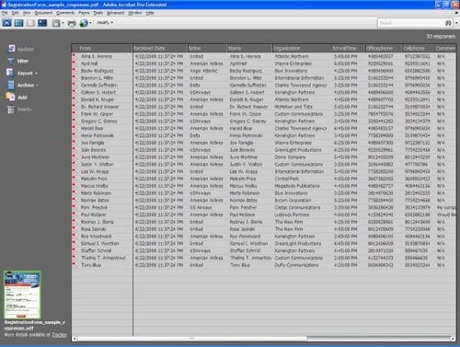Sort by the ArrivalTime column header

(x=349, y=48)
